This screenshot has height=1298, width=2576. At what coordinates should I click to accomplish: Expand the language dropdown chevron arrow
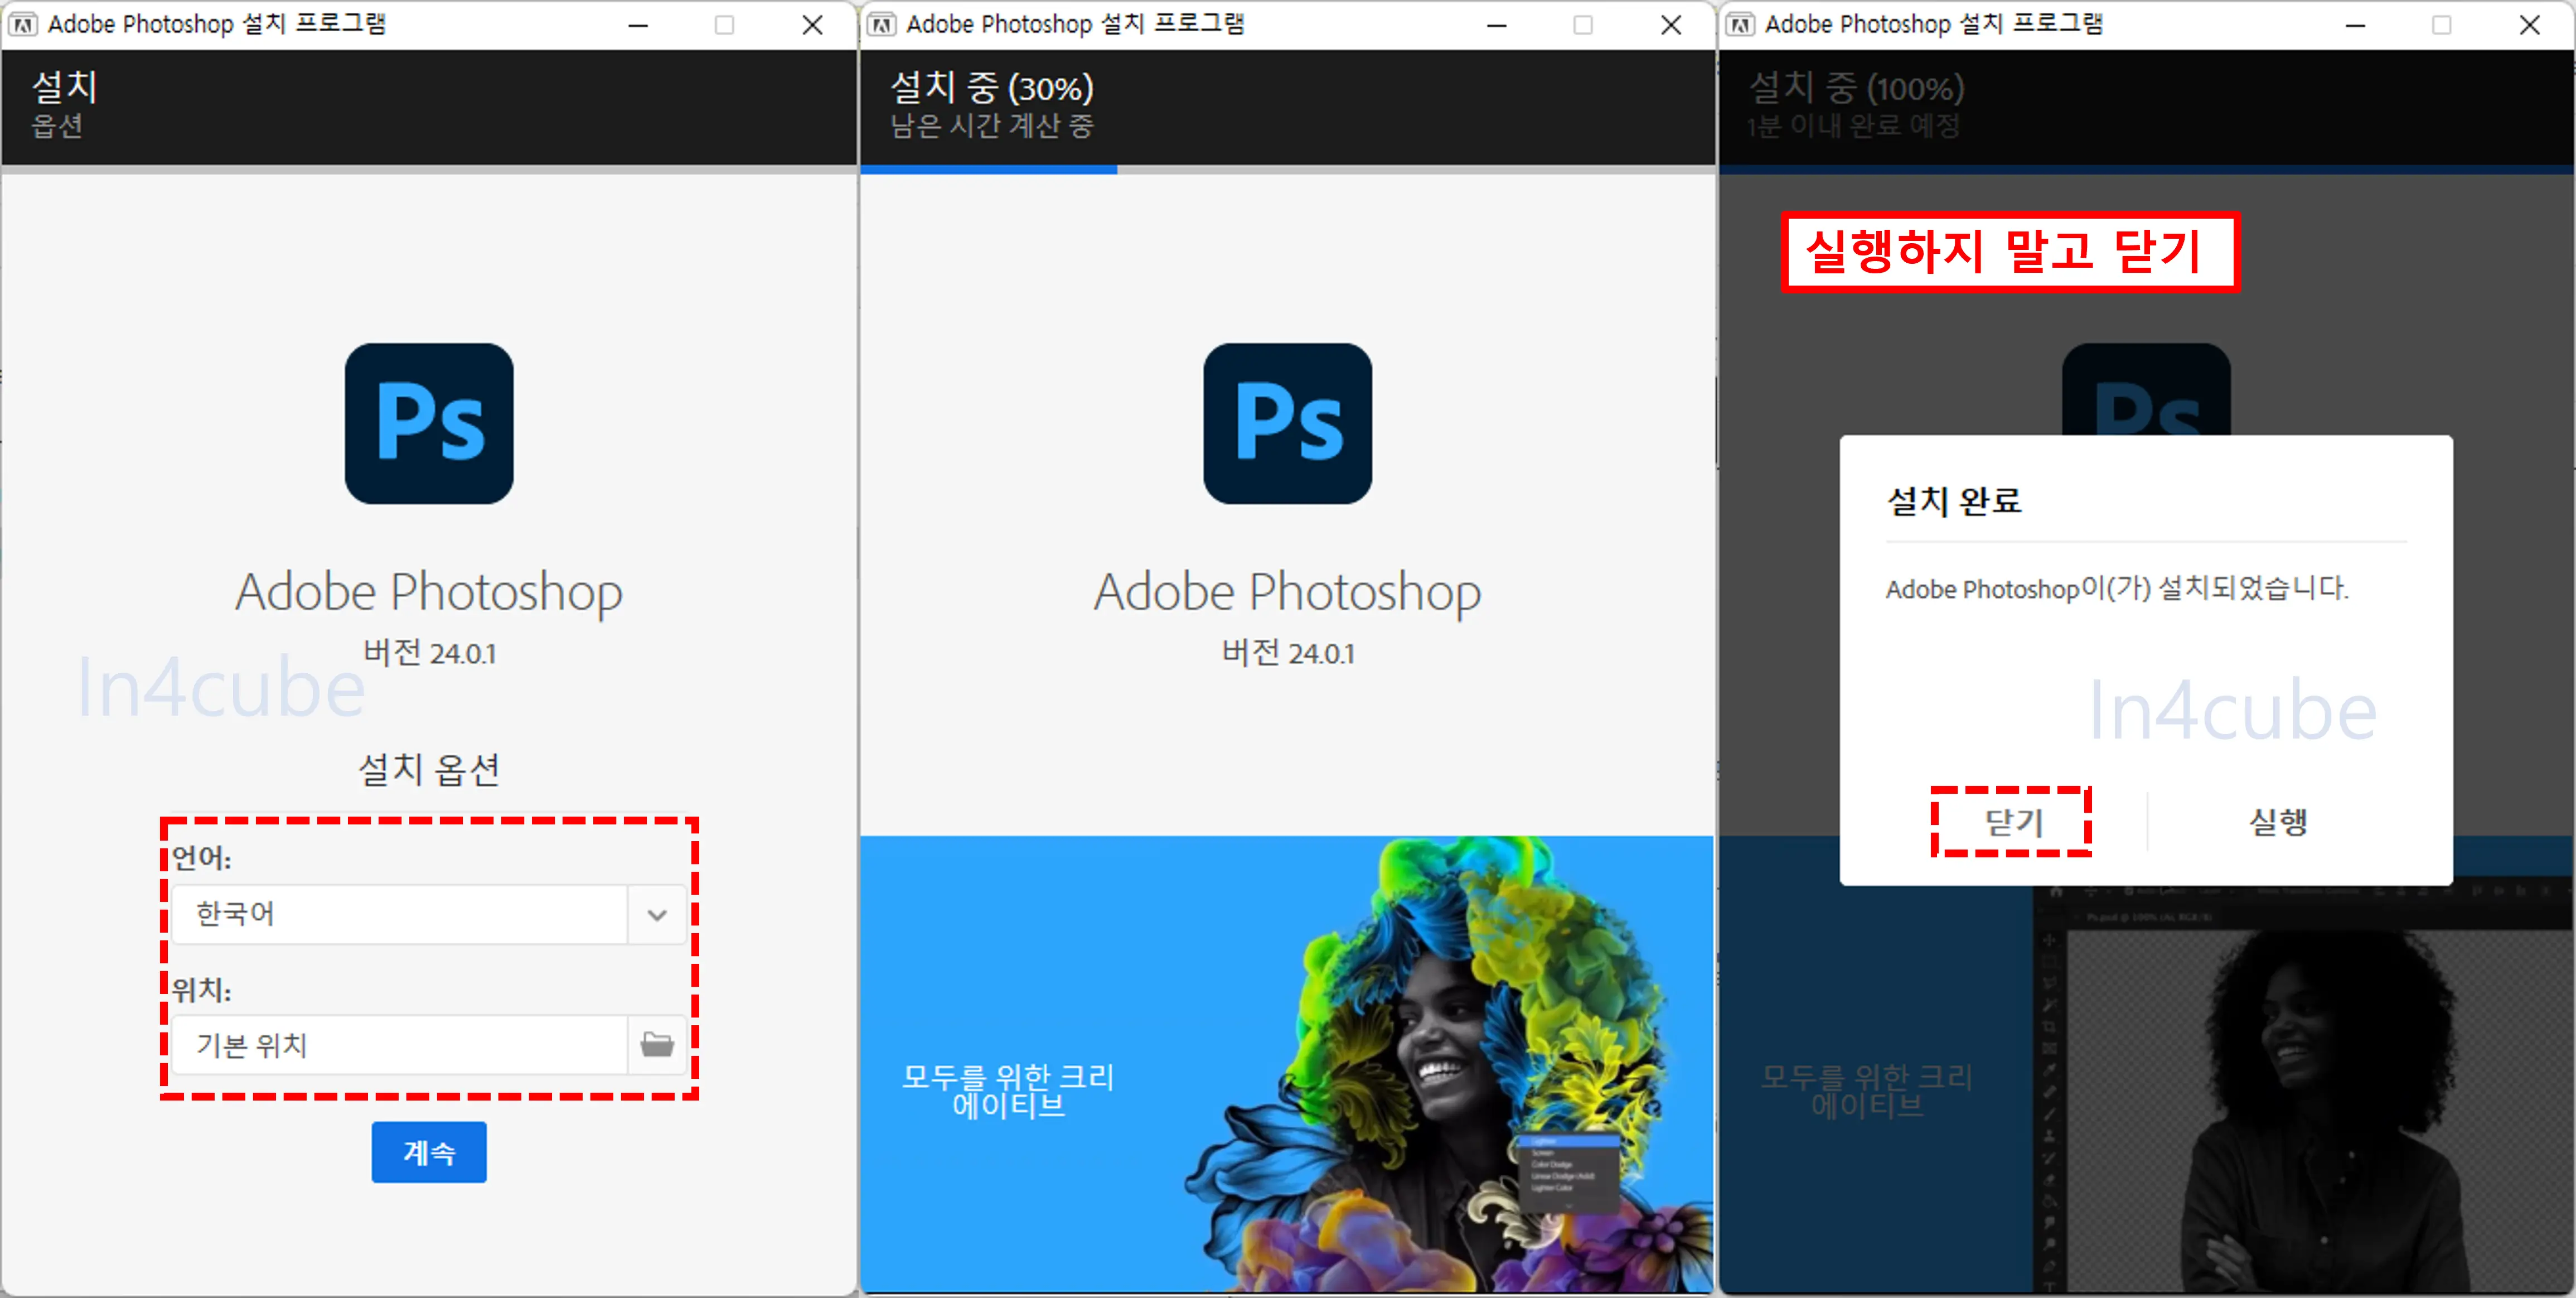pyautogui.click(x=657, y=915)
